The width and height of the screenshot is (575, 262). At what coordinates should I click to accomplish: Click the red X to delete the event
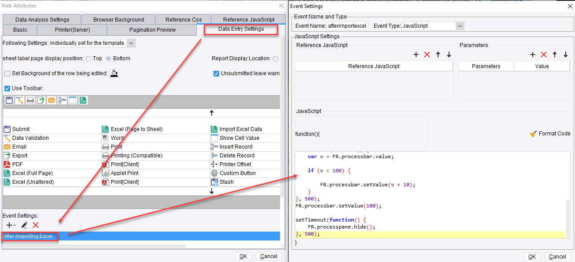(x=36, y=225)
